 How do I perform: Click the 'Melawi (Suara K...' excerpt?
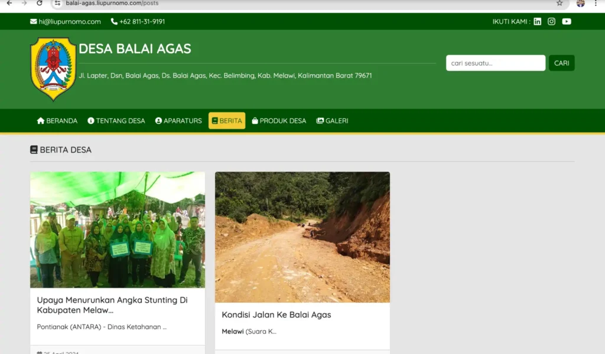[x=249, y=331]
